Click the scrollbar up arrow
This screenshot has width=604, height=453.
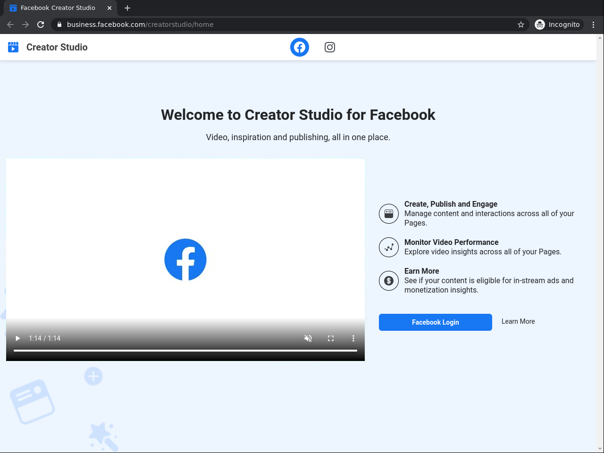[600, 37]
